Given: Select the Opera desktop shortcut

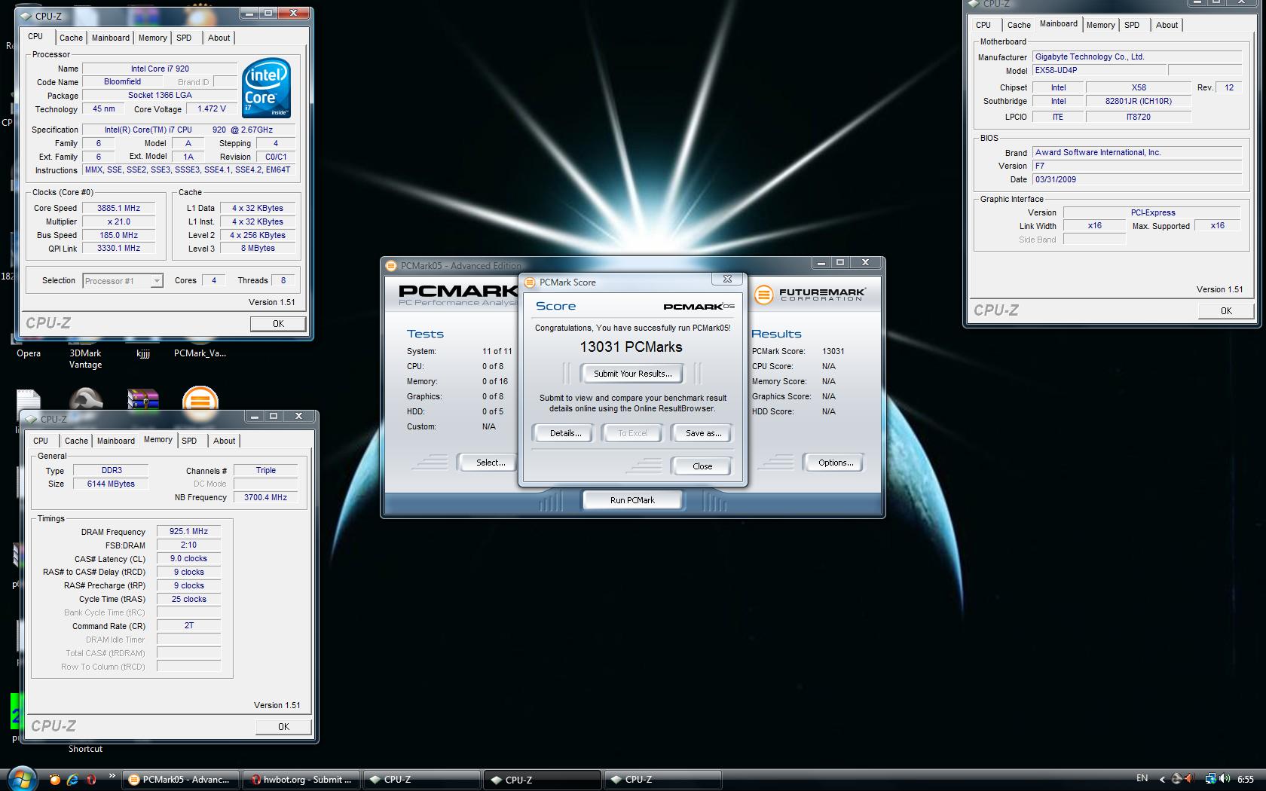Looking at the screenshot, I should point(29,353).
